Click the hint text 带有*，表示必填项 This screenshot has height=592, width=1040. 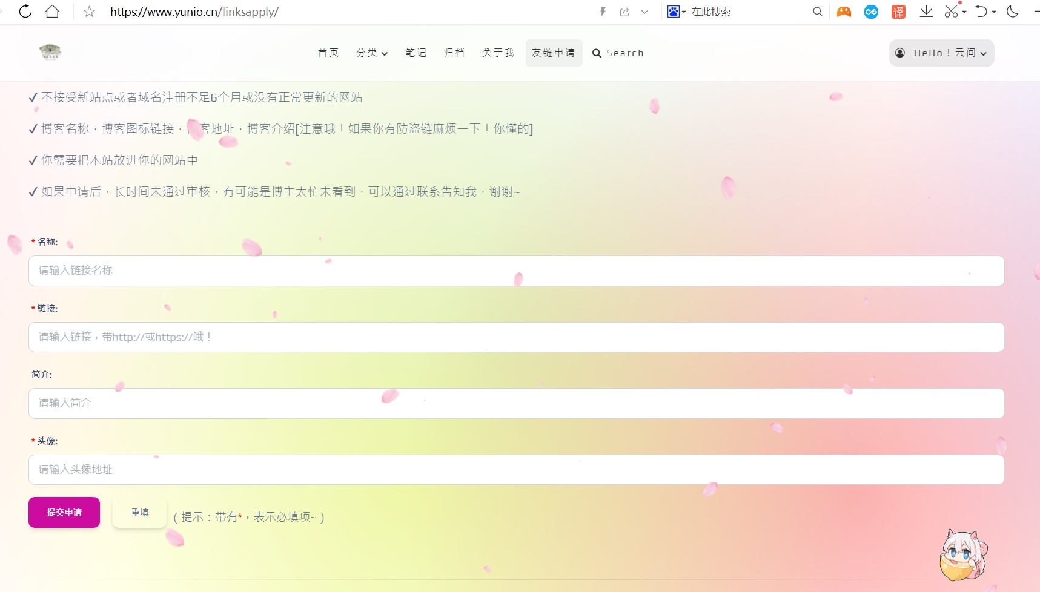pos(266,518)
